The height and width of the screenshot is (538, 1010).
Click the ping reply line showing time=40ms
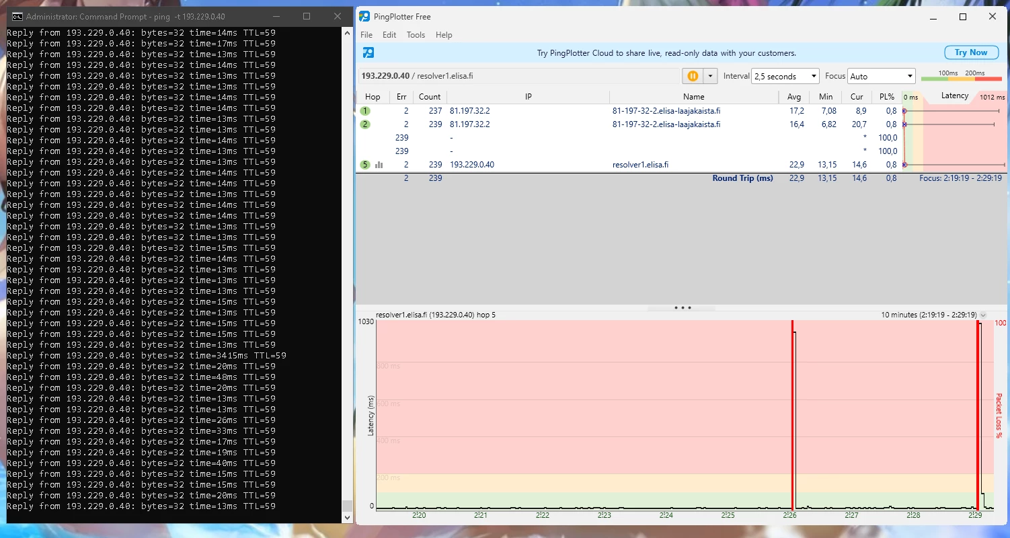point(141,463)
